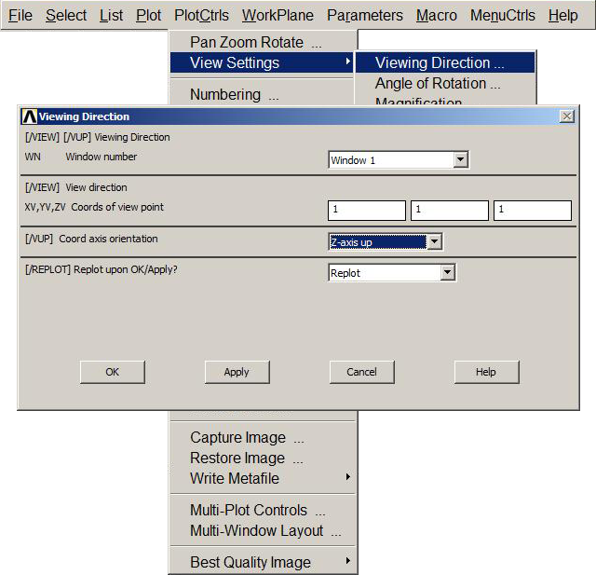Expand the Window number dropdown
The width and height of the screenshot is (596, 575).
pyautogui.click(x=460, y=160)
